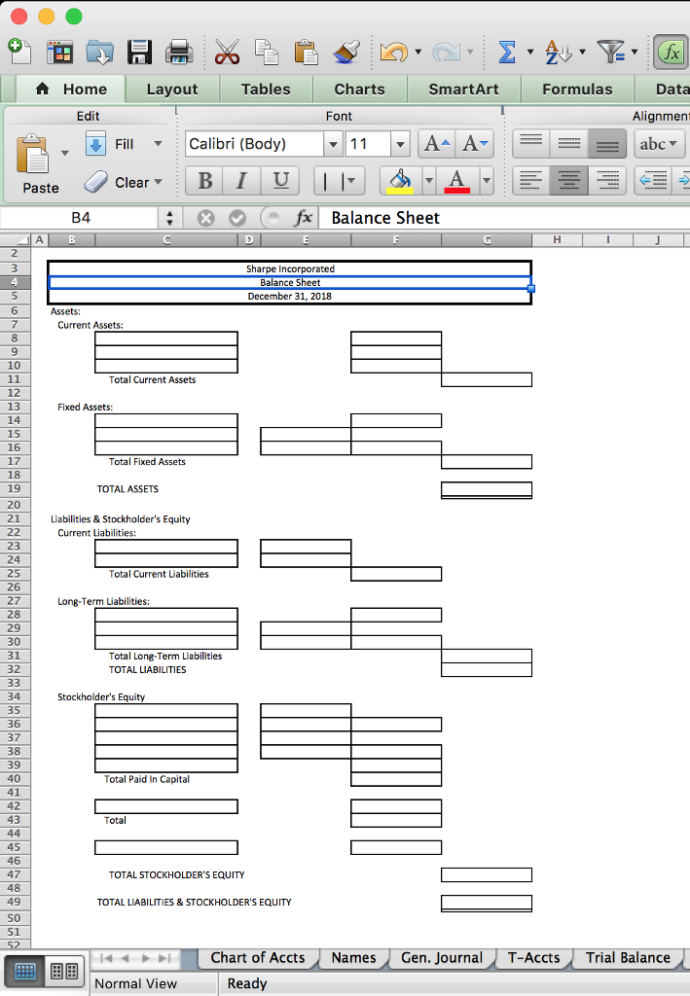Open the template gallery icon
This screenshot has height=996, width=690.
tap(59, 53)
